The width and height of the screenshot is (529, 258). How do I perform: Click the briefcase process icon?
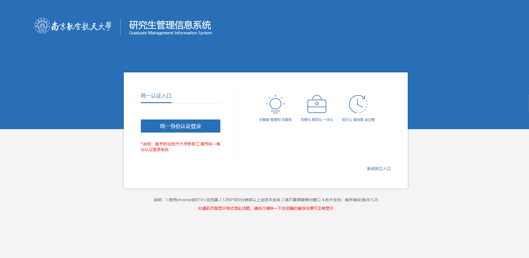coord(317,104)
